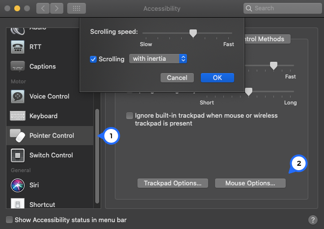This screenshot has width=324, height=229.
Task: Open the help question mark button
Action: click(312, 220)
